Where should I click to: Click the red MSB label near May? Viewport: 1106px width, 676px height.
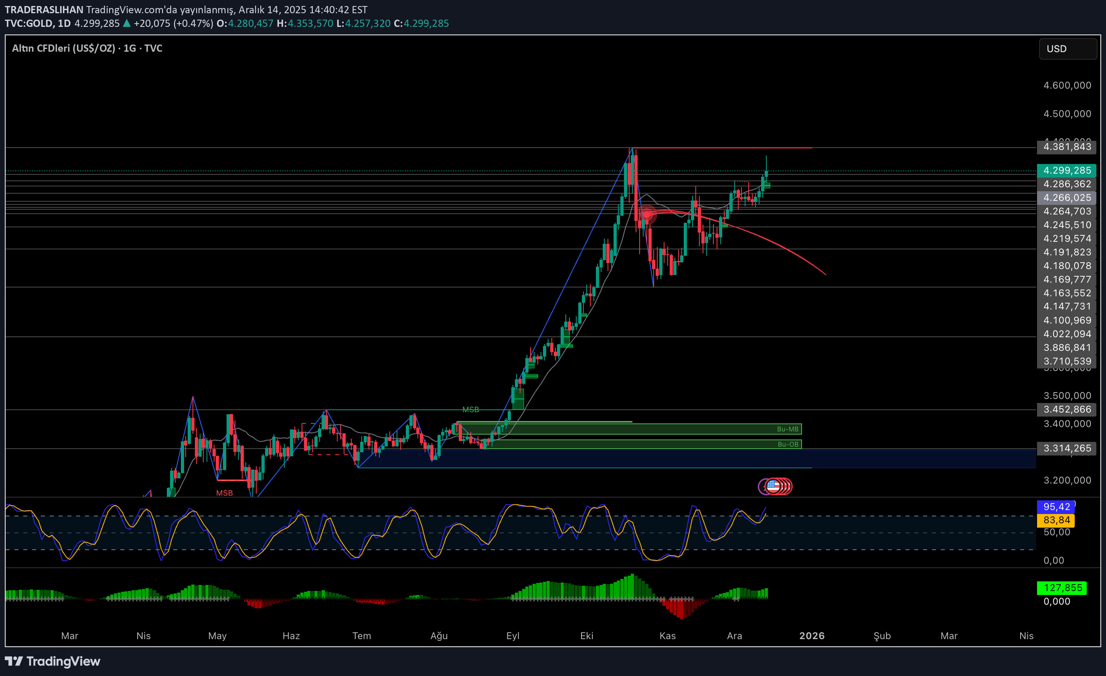click(225, 493)
